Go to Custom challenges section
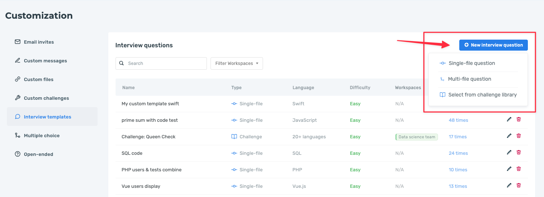The width and height of the screenshot is (544, 197). pos(46,98)
